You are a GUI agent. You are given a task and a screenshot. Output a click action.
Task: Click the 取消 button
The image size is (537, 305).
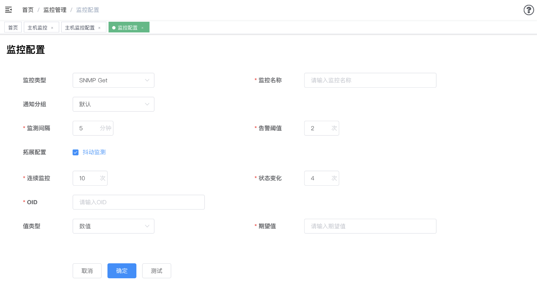87,271
